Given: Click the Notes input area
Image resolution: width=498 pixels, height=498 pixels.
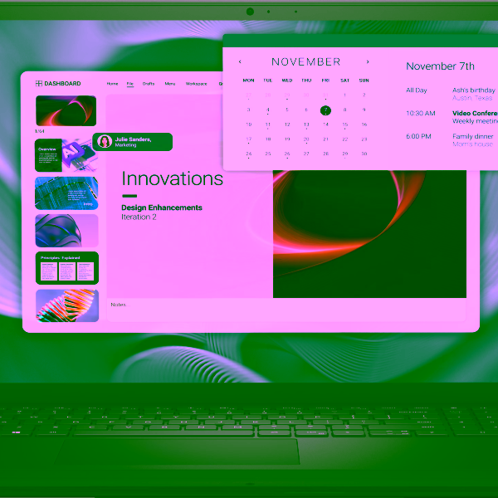Looking at the screenshot, I should [286, 310].
